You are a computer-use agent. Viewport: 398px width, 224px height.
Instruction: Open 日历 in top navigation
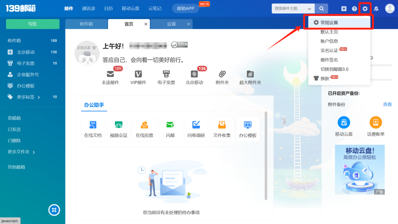point(108,8)
